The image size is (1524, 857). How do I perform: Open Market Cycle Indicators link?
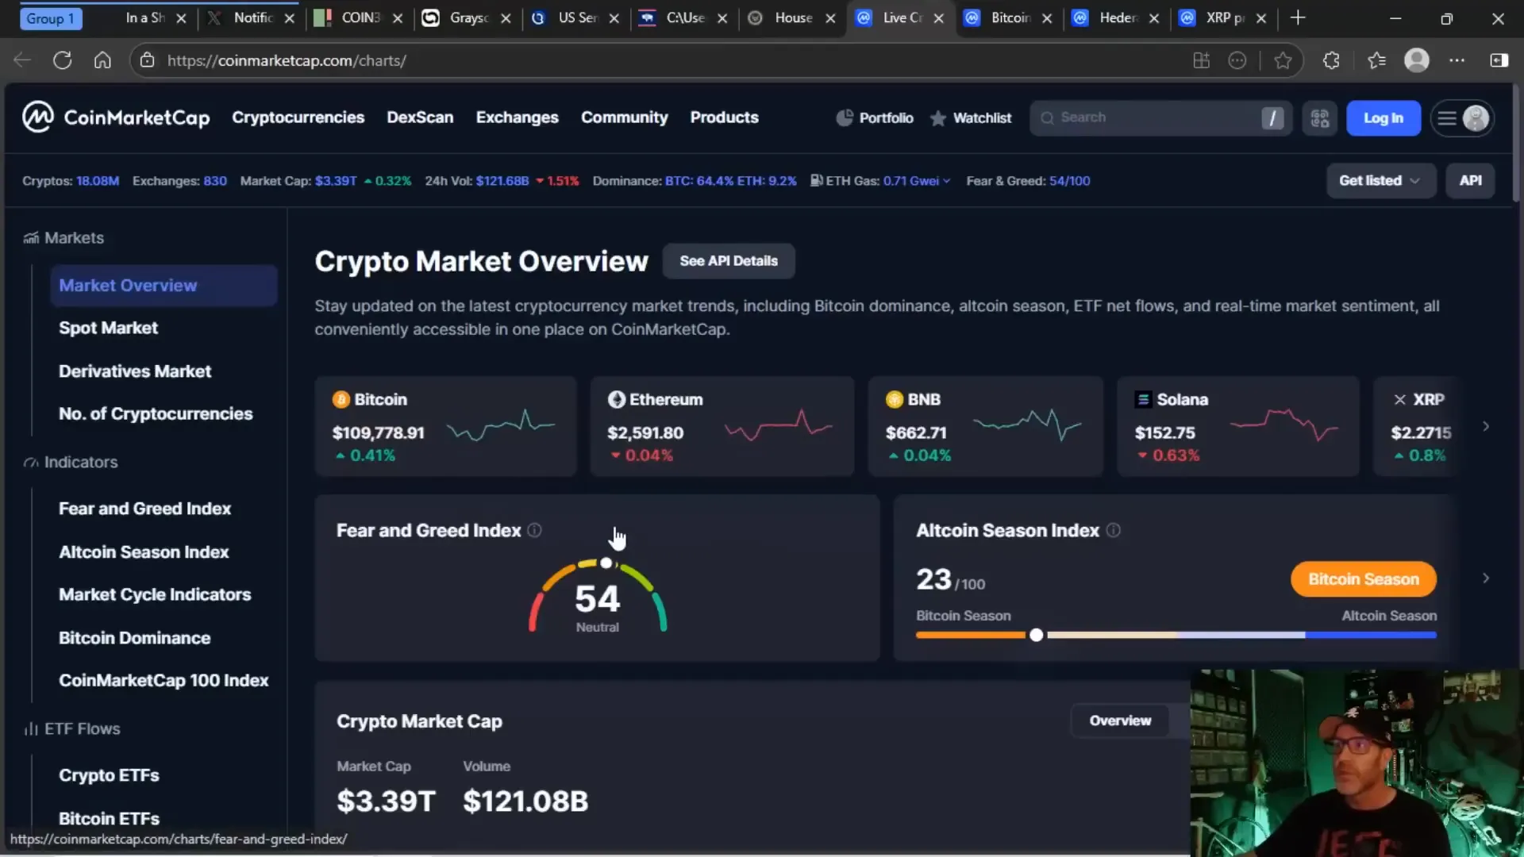pos(155,594)
